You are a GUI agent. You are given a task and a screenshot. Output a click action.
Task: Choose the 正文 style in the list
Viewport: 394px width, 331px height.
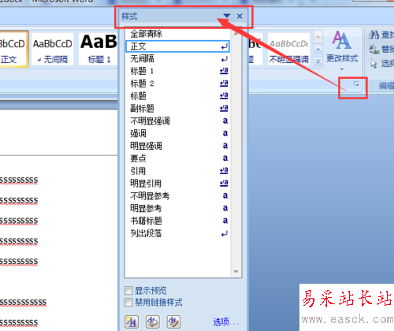[x=177, y=46]
